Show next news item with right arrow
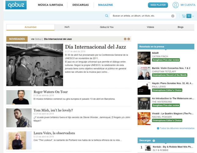Image resolution: width=197 pixels, height=153 pixels. (129, 39)
